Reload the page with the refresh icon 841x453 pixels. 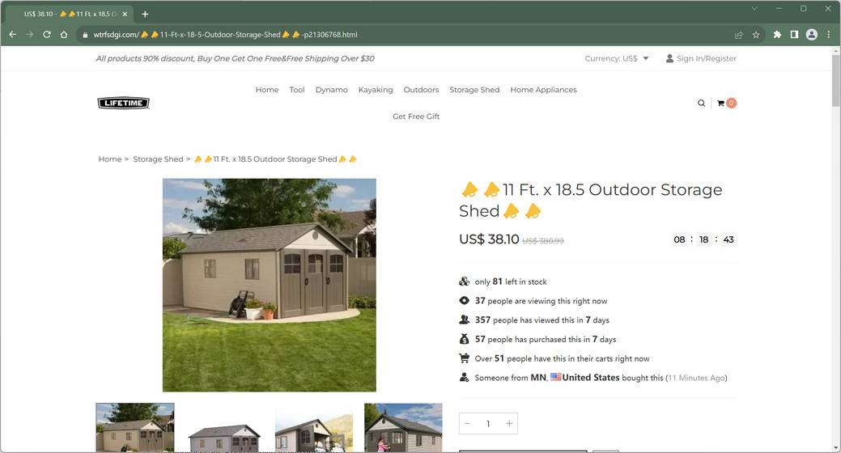tap(47, 34)
